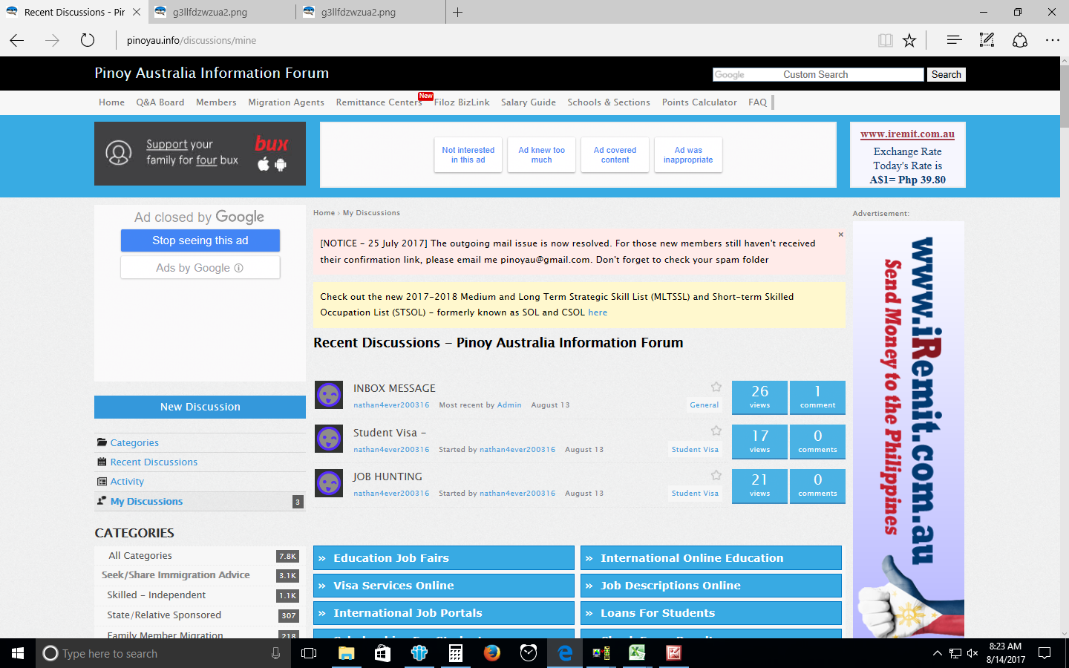Open the Categories link in the sidebar
This screenshot has height=668, width=1069.
(134, 443)
